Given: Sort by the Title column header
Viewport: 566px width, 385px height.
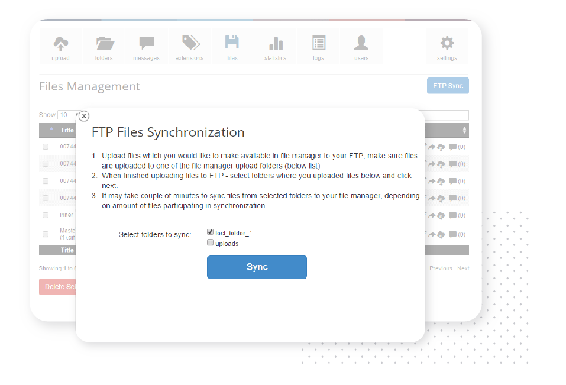Looking at the screenshot, I should 67,130.
